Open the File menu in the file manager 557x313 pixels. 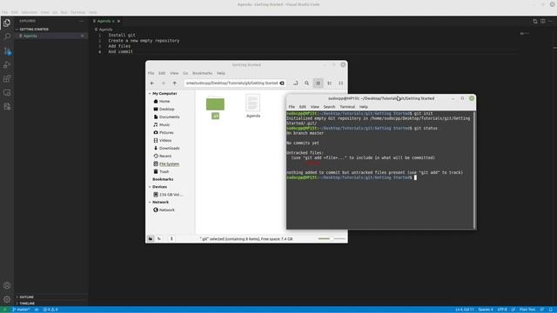click(151, 73)
